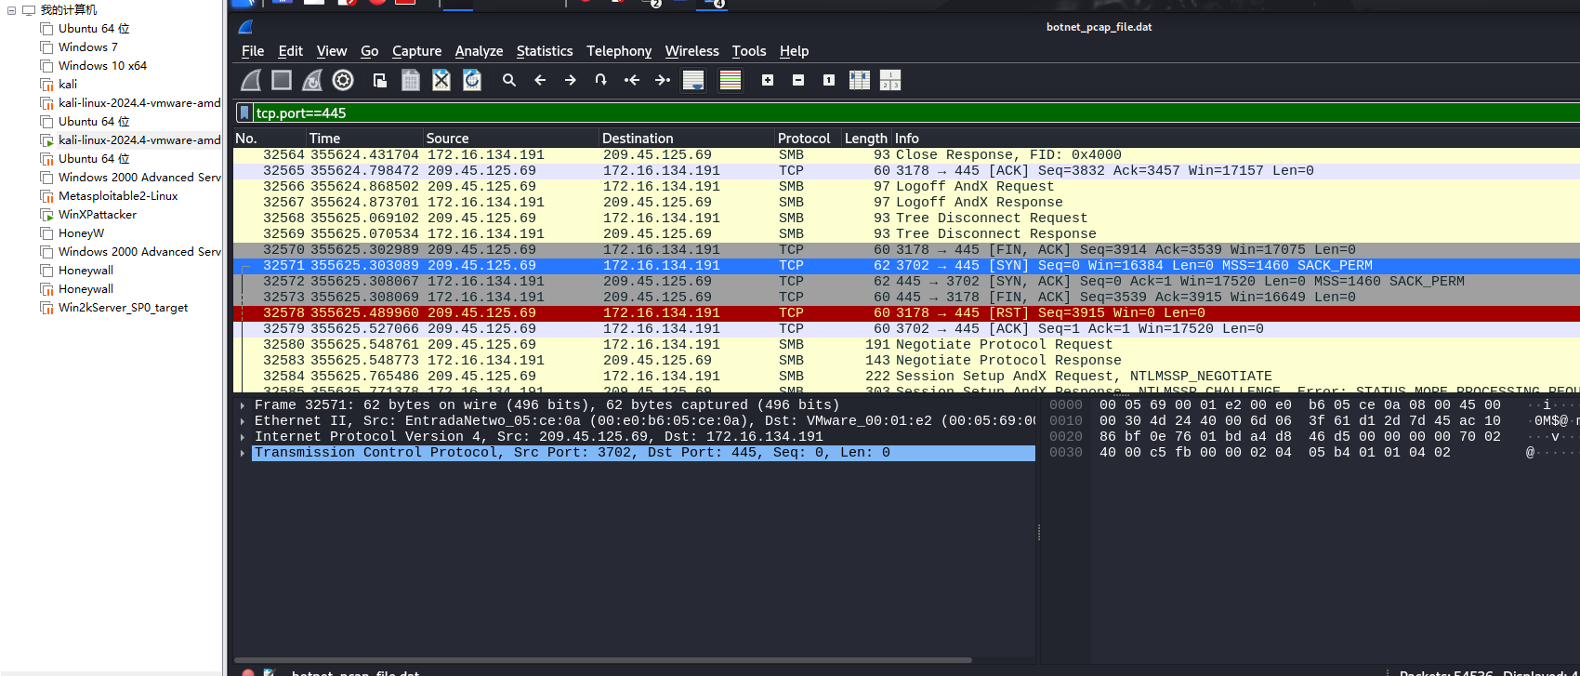This screenshot has width=1580, height=676.
Task: Open the Telephony menu
Action: 619,51
